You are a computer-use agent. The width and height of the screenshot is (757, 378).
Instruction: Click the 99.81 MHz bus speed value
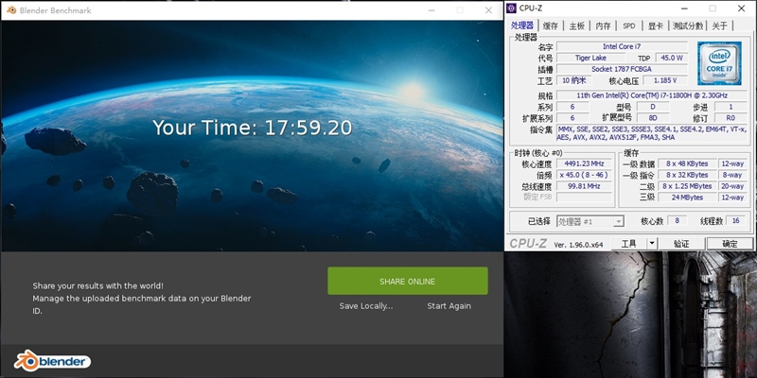(x=584, y=186)
